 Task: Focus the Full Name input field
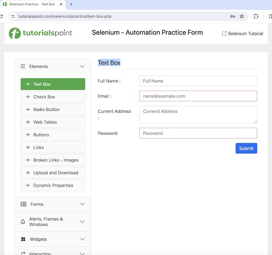tap(198, 81)
